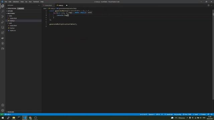
Task: Click the line and column status indicator
Action: click(x=143, y=114)
